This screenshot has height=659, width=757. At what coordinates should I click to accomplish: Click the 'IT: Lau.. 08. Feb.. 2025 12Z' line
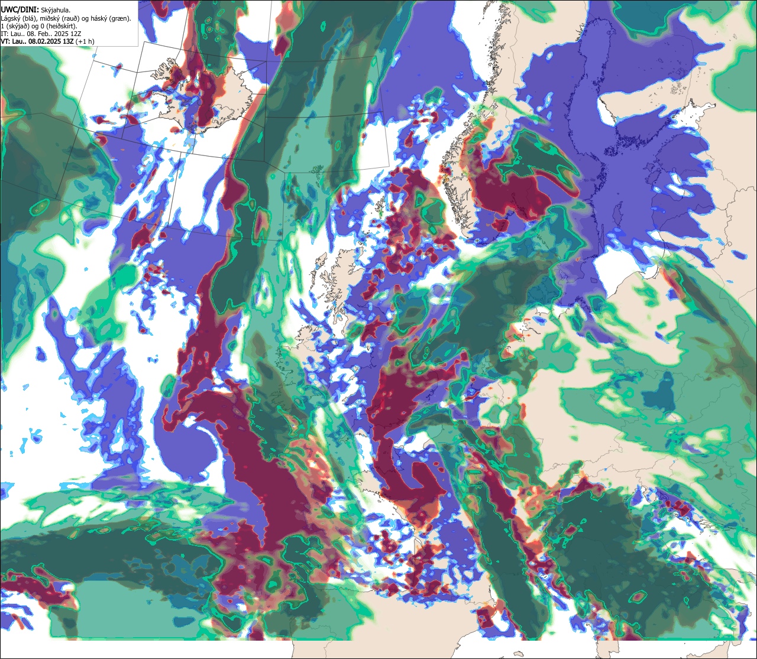tap(41, 34)
